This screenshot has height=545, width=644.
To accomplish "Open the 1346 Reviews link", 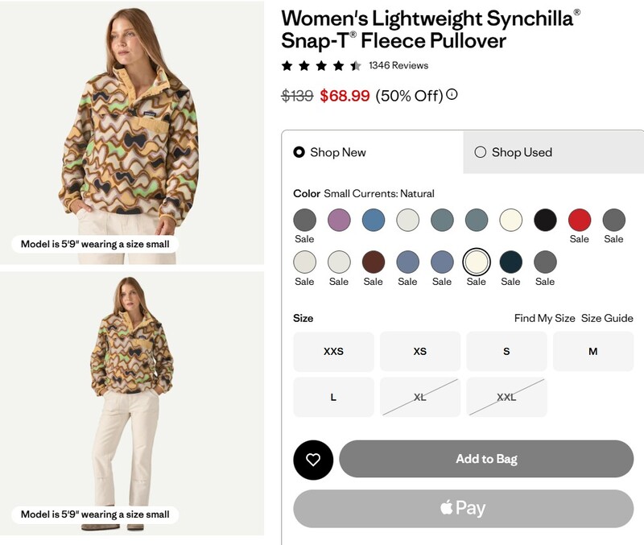I will [398, 66].
